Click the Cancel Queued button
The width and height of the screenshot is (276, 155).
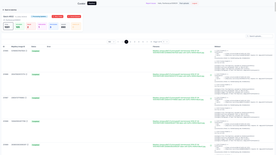coord(74,17)
